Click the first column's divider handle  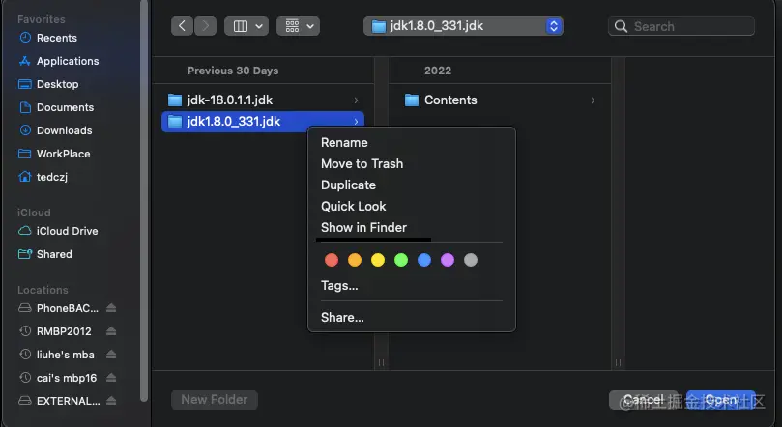tap(381, 362)
